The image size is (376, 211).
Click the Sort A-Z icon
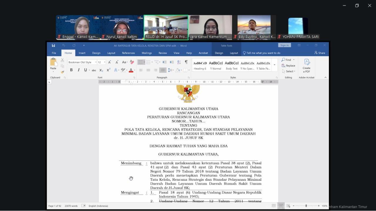(x=179, y=62)
